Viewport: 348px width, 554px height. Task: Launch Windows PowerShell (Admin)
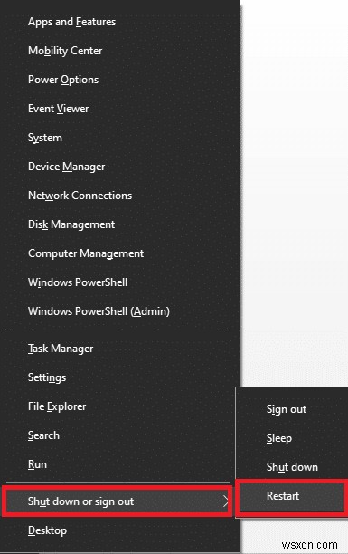click(x=99, y=311)
